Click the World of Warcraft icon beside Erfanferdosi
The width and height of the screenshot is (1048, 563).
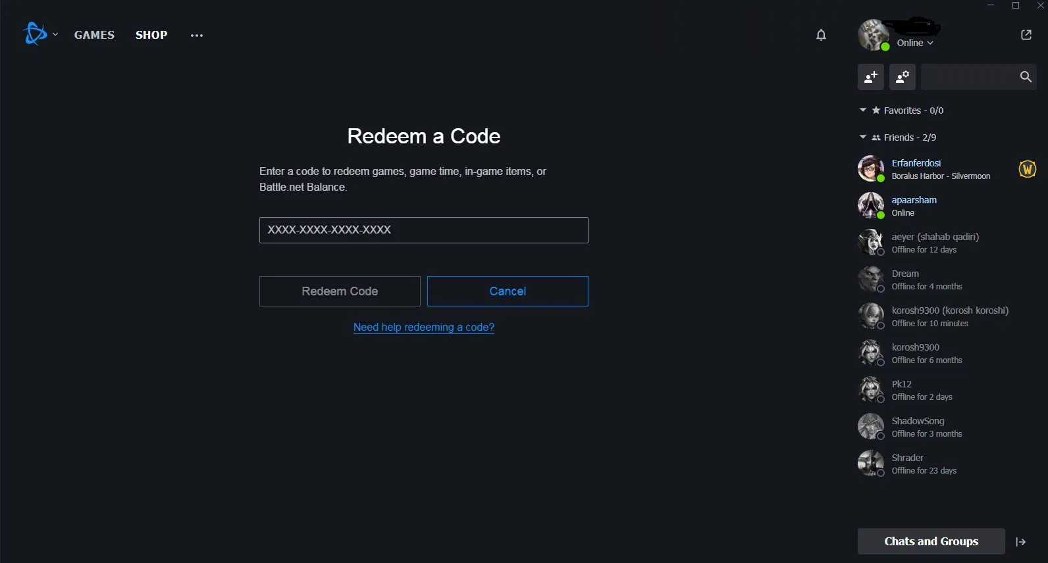tap(1028, 169)
